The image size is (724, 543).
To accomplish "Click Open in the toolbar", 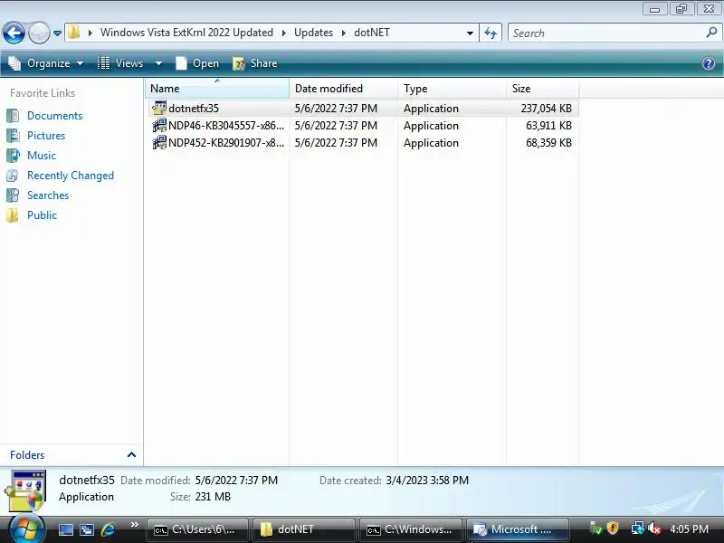I will pos(197,63).
